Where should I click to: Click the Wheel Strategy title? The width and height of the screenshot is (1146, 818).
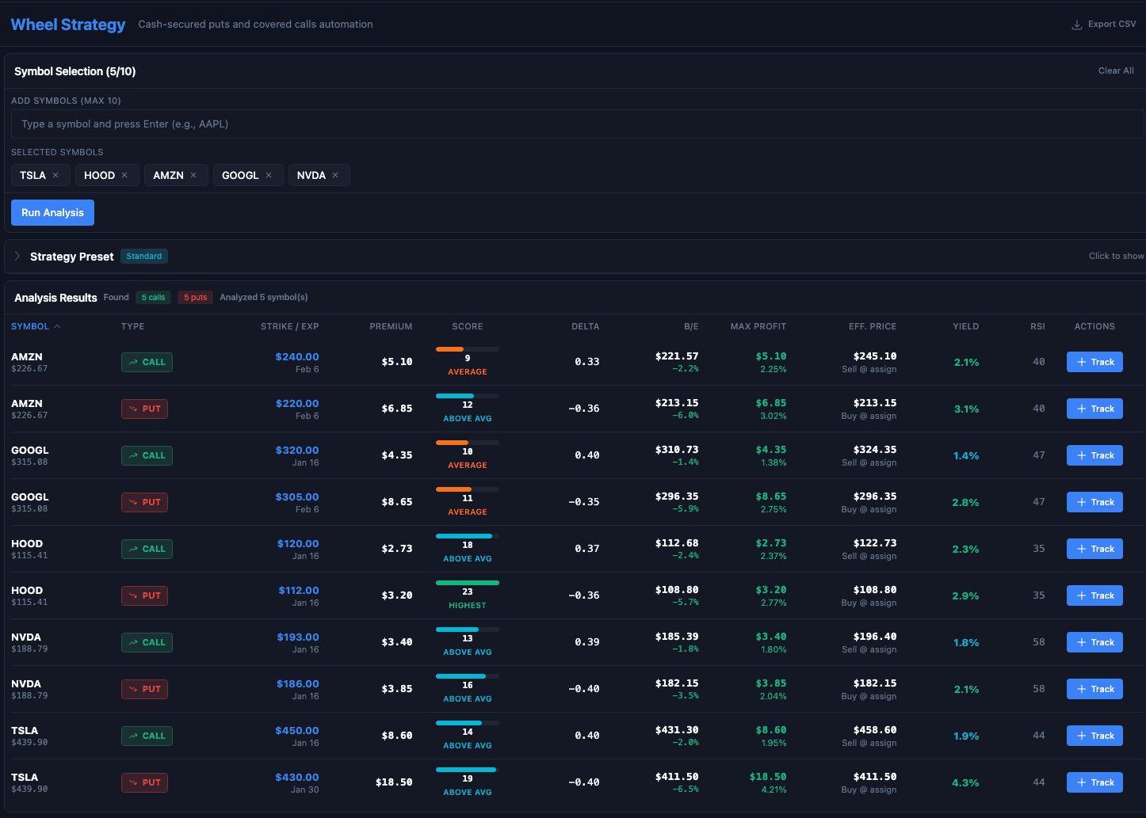[68, 25]
